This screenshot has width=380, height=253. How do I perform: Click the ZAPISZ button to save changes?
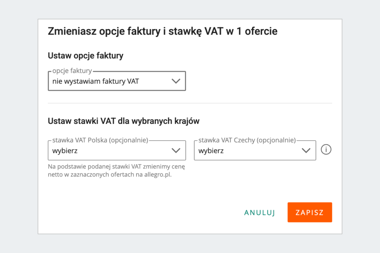309,212
